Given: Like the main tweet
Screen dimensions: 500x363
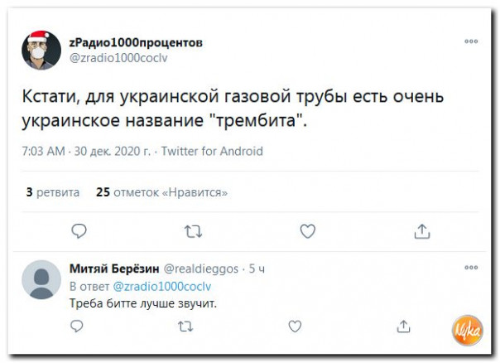Looking at the screenshot, I should [307, 231].
